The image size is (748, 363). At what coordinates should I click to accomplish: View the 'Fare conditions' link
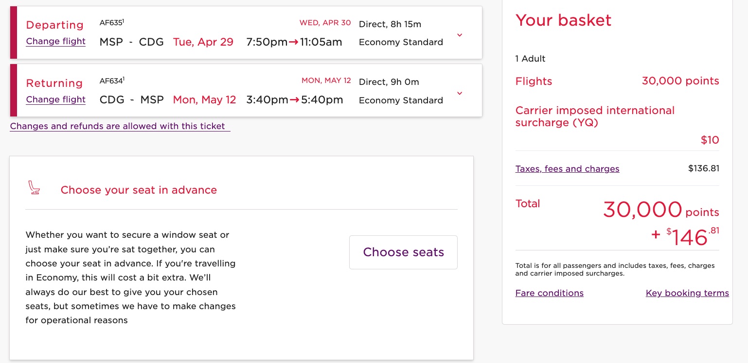(549, 293)
